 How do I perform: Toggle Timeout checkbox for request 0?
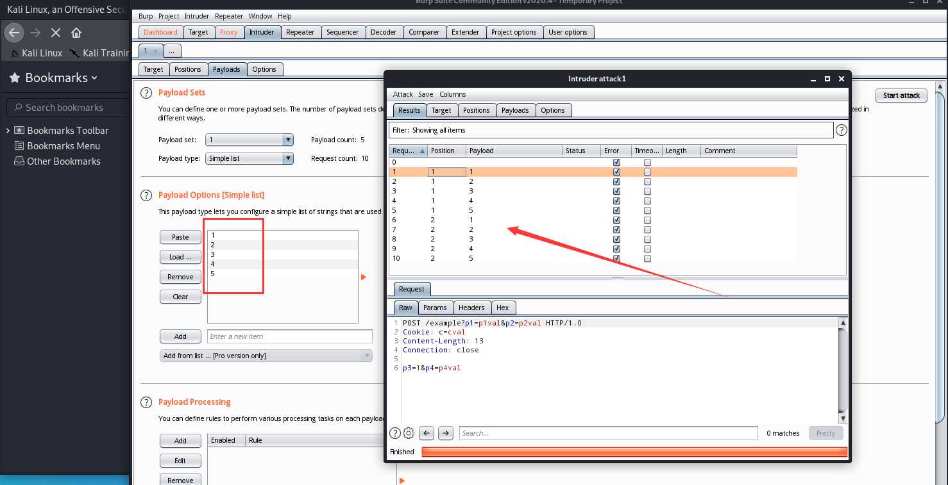click(x=647, y=163)
